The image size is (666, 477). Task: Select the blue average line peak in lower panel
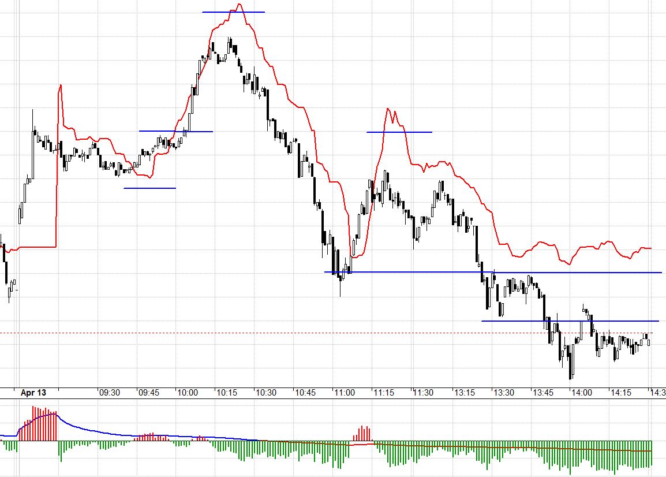(55, 413)
